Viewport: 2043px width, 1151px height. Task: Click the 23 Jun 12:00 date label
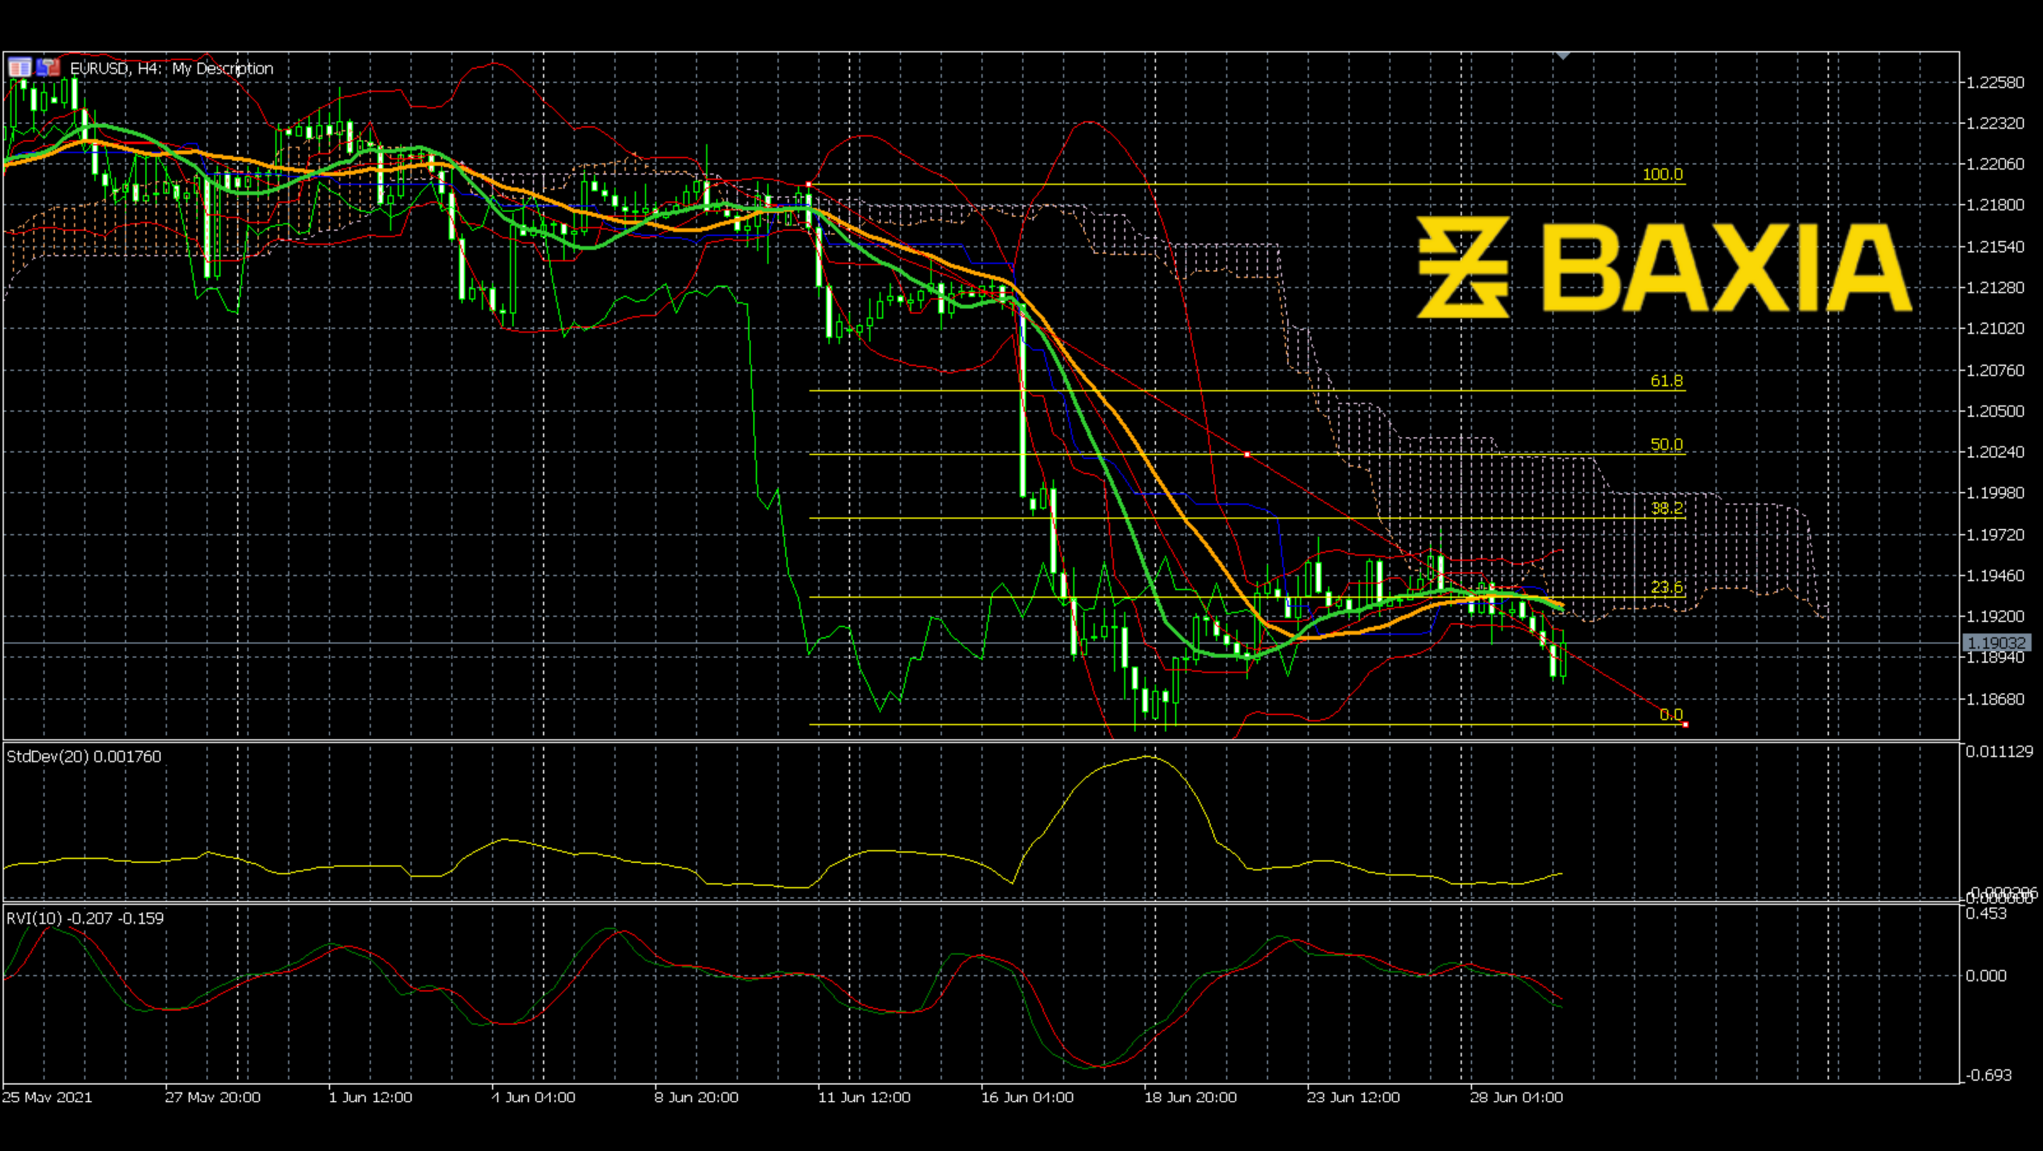[x=1354, y=1097]
